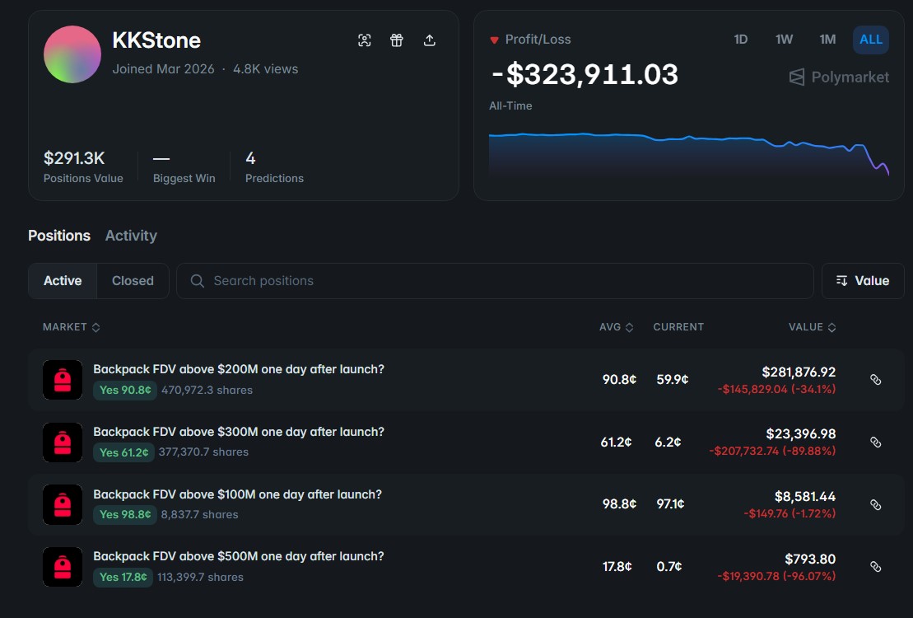
Task: Open Backpack FDV above $300M market link
Action: tap(239, 432)
